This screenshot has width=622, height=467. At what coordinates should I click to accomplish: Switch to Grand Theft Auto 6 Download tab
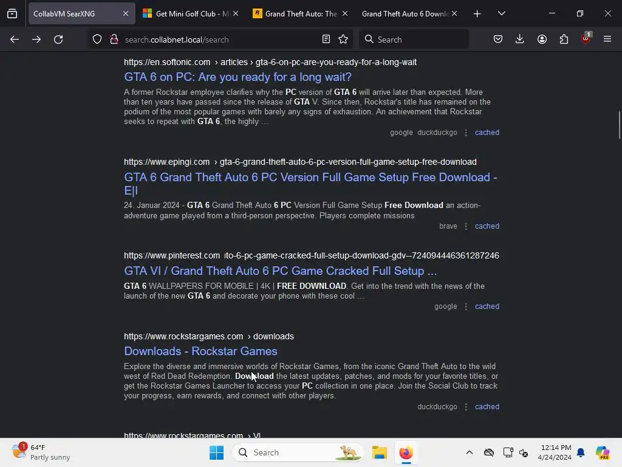click(x=409, y=14)
